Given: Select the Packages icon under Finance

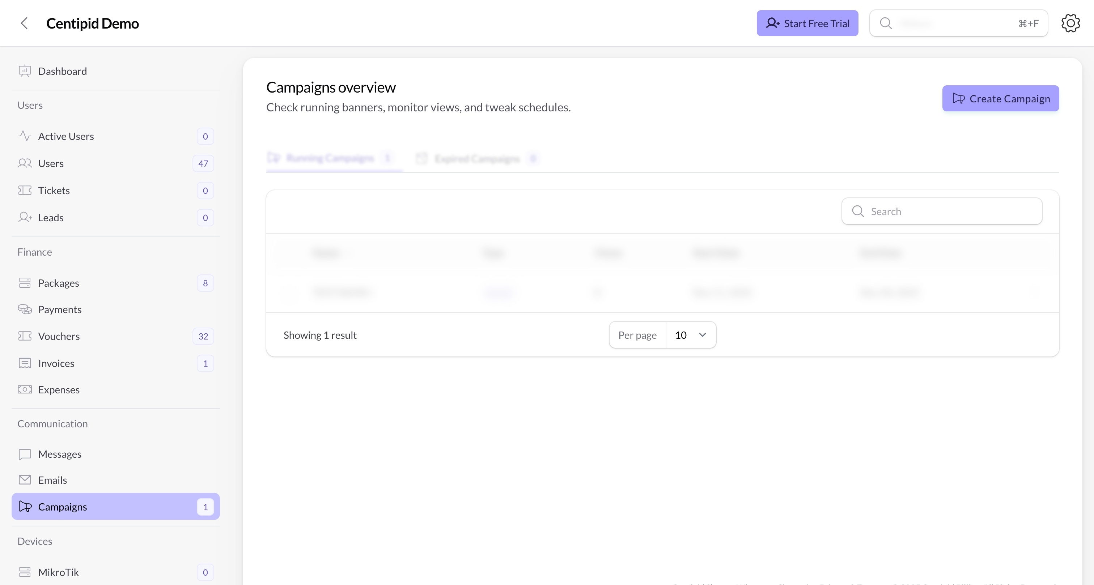Looking at the screenshot, I should tap(24, 283).
